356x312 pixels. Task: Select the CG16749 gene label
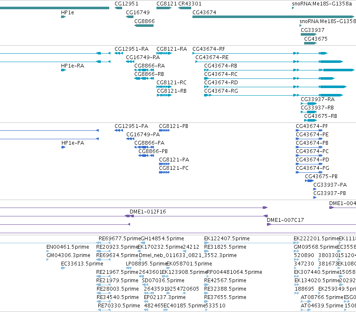(138, 13)
